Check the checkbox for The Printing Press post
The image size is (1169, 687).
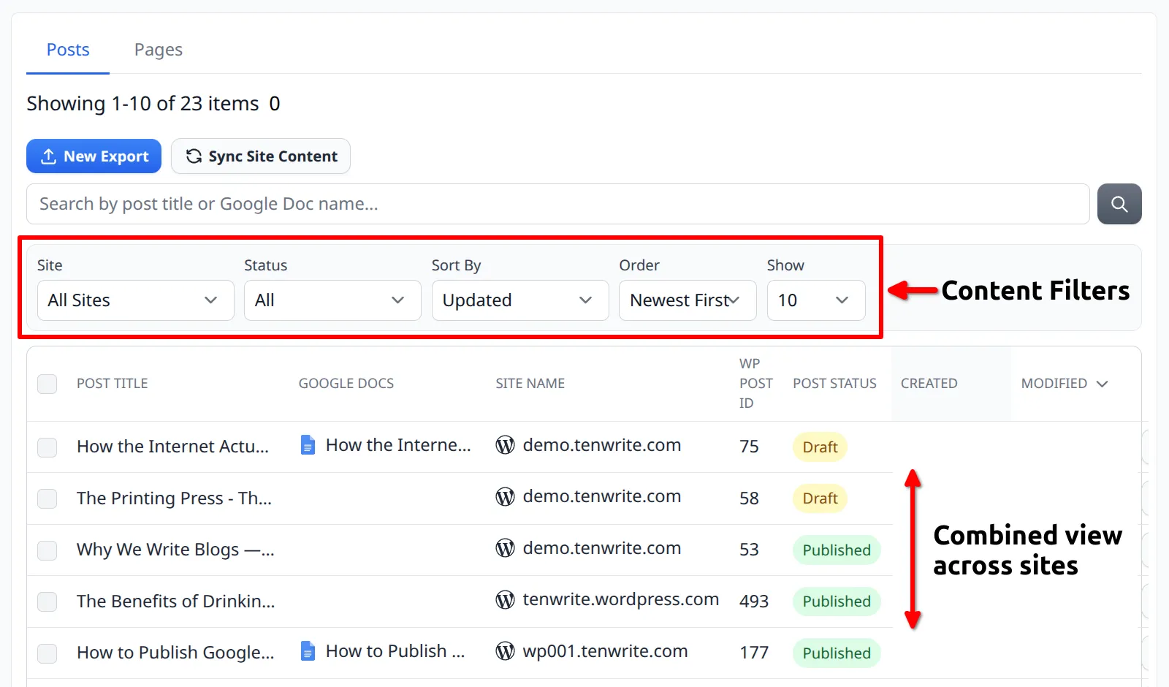(47, 498)
